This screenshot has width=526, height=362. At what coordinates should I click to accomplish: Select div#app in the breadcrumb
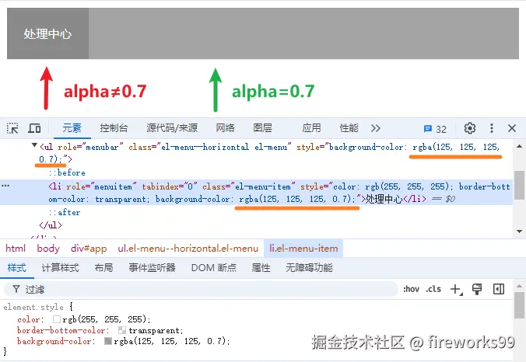(88, 249)
